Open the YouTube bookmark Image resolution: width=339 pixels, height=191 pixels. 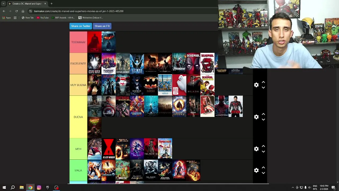point(43,18)
